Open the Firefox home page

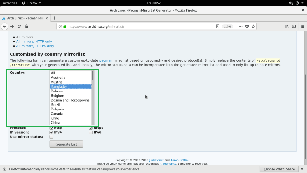[x=26, y=26]
